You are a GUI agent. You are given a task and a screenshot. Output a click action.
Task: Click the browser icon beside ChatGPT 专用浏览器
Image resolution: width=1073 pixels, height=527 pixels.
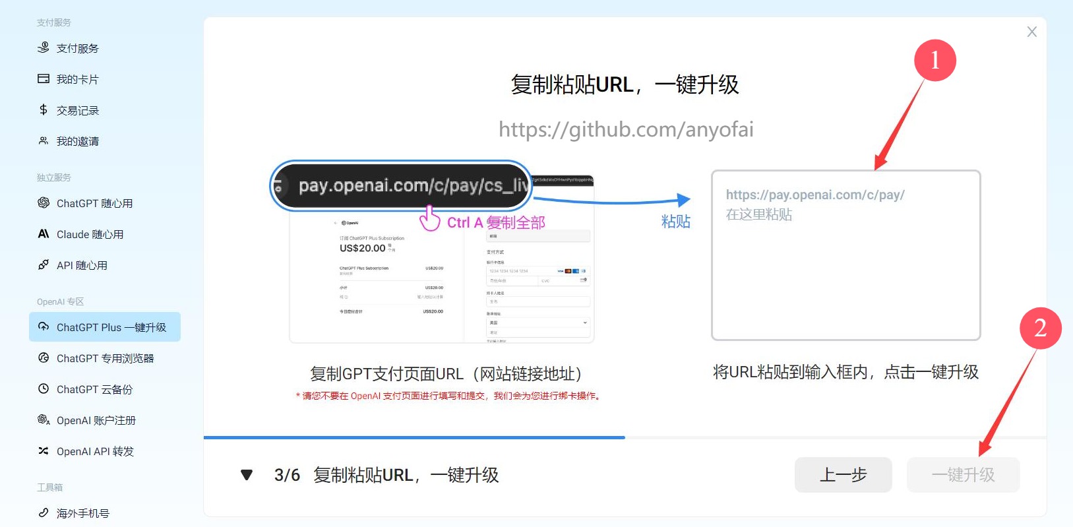[44, 357]
